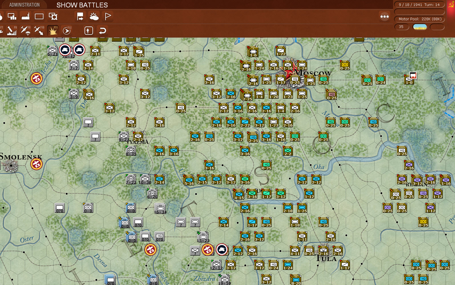The height and width of the screenshot is (285, 455).
Task: Select the F12 end turn mode icon
Action: click(x=67, y=30)
